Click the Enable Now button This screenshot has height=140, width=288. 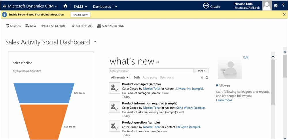pyautogui.click(x=80, y=15)
